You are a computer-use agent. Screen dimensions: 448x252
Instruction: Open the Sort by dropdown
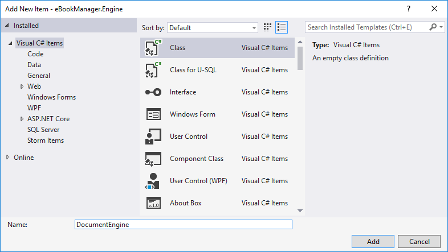click(x=212, y=28)
